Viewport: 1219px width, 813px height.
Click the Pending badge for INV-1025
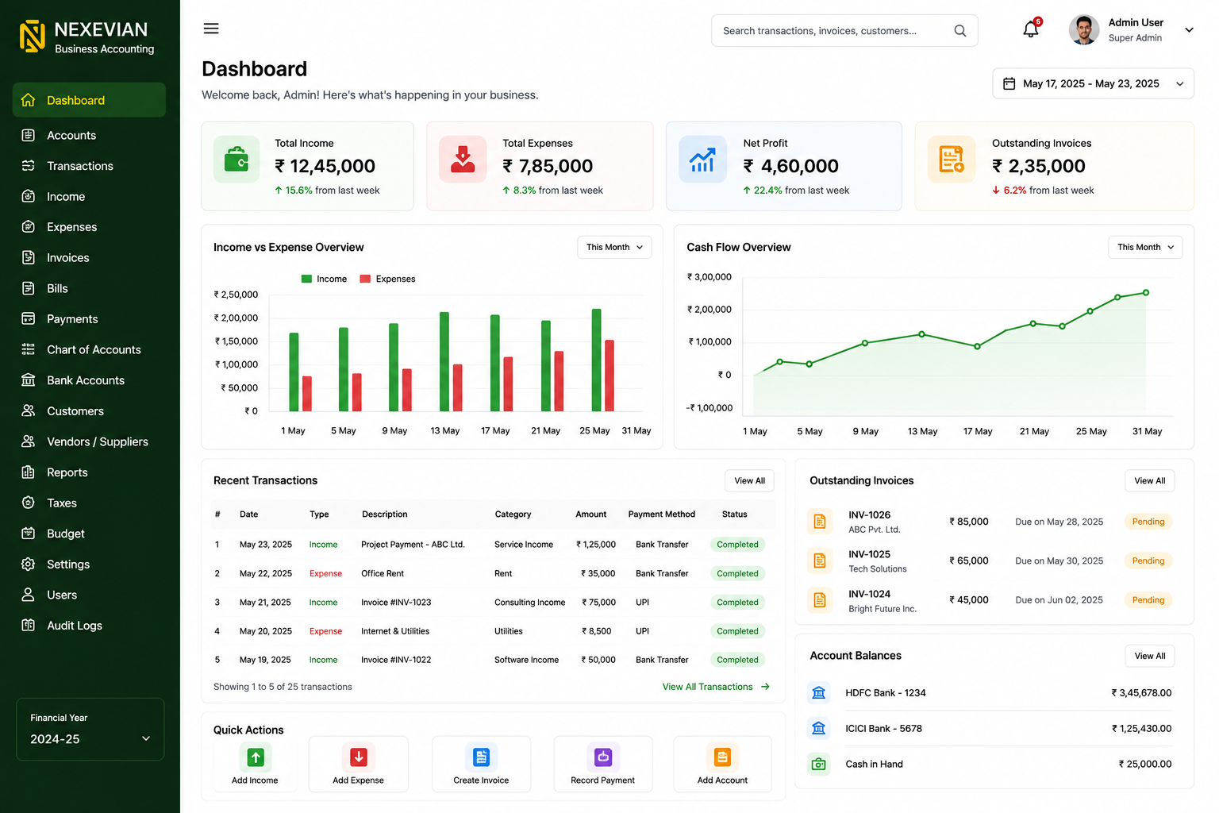1148,561
